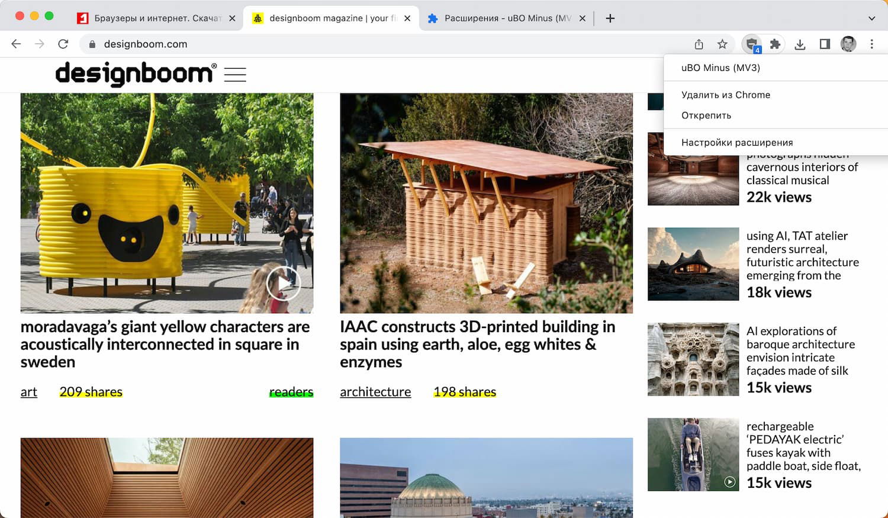This screenshot has width=888, height=518.
Task: Open a new tab with the plus button
Action: (x=610, y=18)
